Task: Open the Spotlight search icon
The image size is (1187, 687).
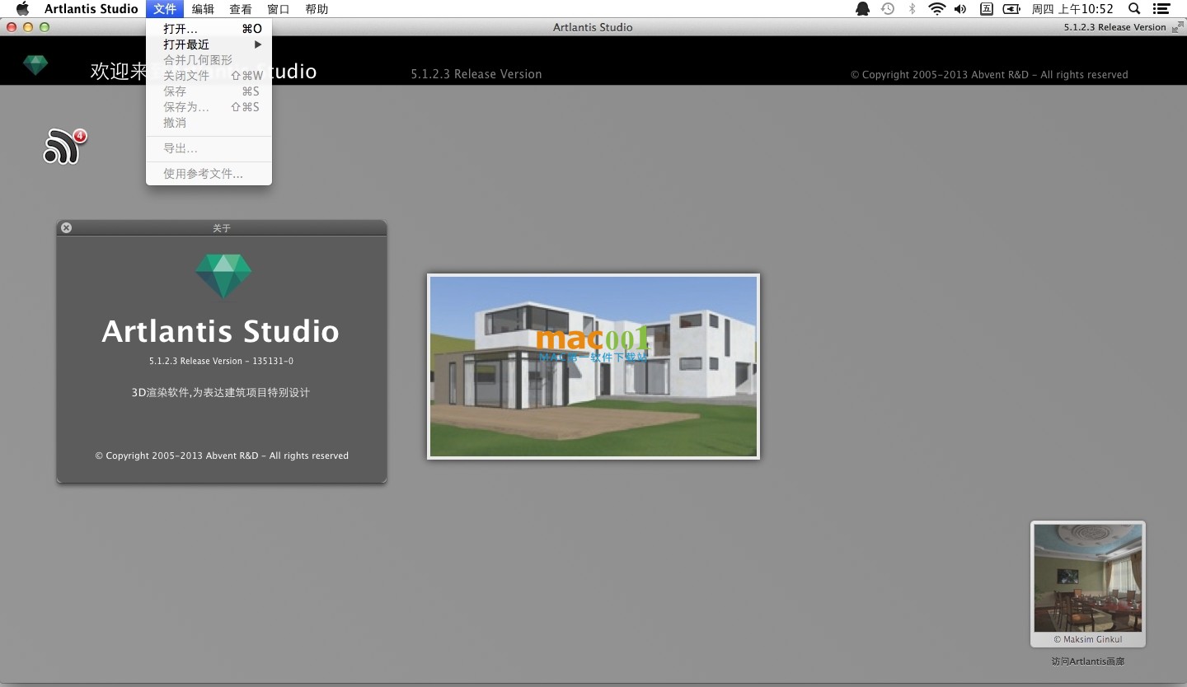Action: 1134,9
